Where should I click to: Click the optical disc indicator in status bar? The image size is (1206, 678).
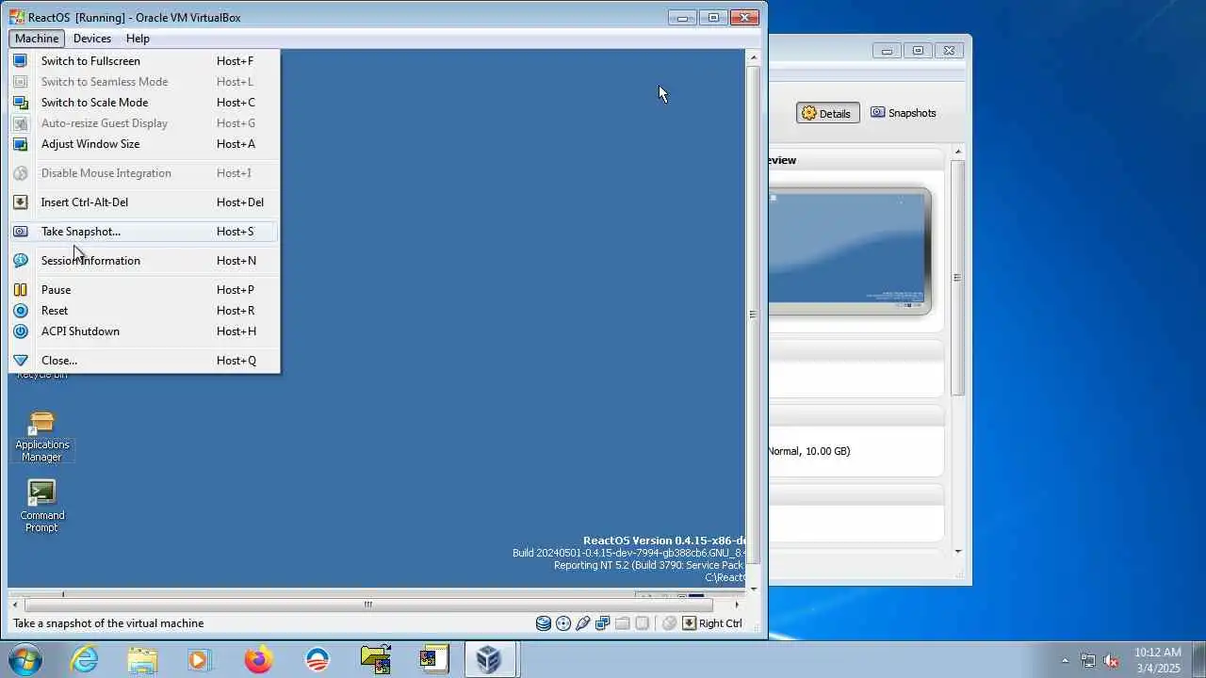click(563, 623)
